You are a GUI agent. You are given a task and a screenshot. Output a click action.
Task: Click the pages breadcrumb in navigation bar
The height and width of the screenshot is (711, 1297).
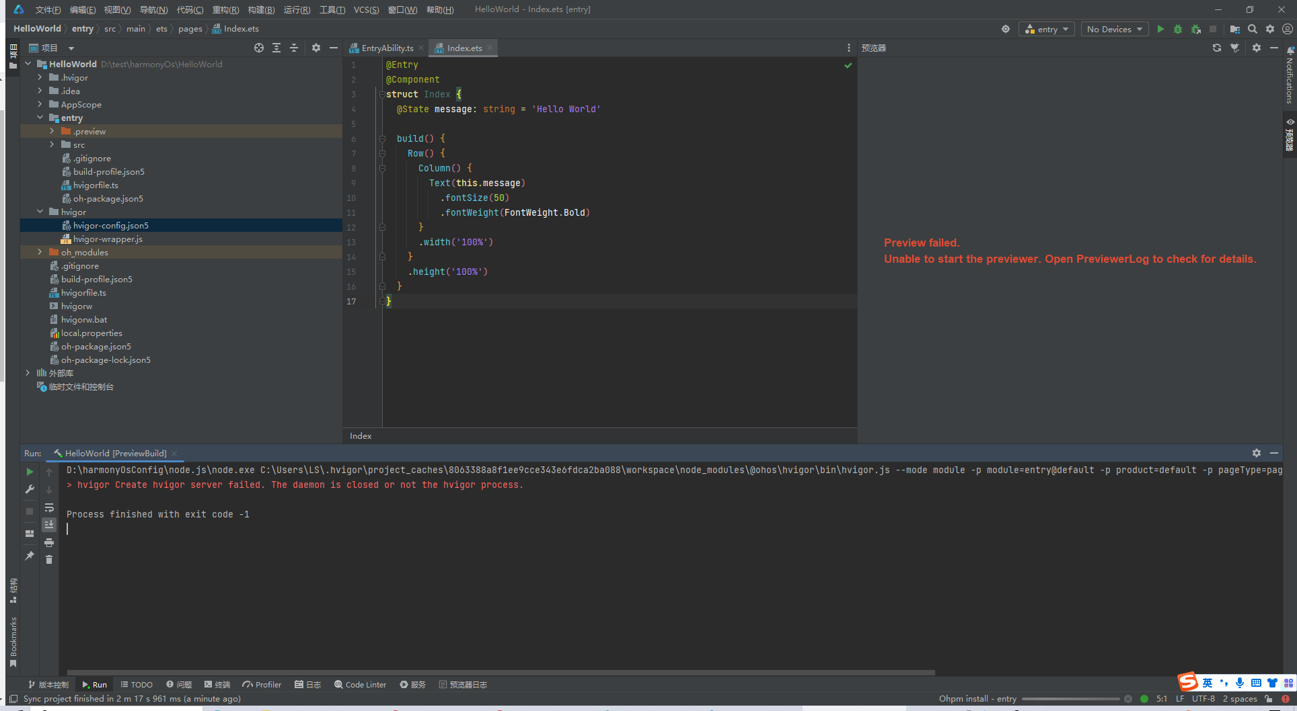(190, 29)
